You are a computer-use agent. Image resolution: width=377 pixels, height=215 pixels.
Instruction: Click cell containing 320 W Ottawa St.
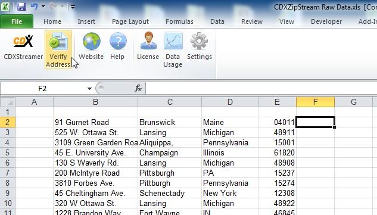[x=95, y=203]
